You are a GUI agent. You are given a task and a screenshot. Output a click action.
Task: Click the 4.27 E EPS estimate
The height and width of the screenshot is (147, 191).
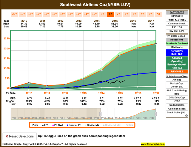pyautogui.click(x=138, y=98)
